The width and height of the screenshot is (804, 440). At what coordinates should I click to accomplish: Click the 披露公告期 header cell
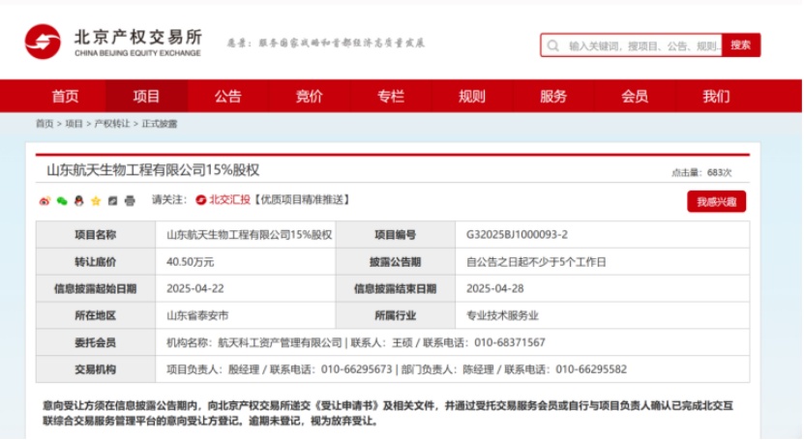click(396, 262)
